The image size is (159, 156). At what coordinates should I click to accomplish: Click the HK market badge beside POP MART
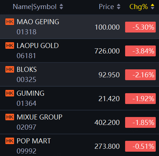[10, 141]
